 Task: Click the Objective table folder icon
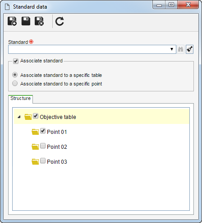(x=28, y=117)
